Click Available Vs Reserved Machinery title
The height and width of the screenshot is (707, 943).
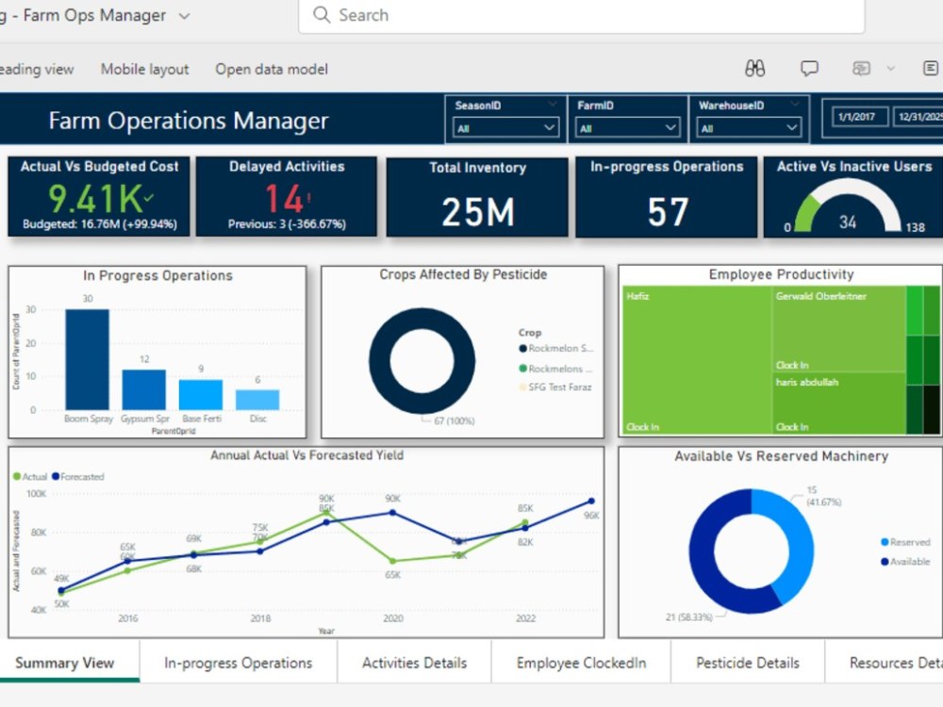point(781,455)
